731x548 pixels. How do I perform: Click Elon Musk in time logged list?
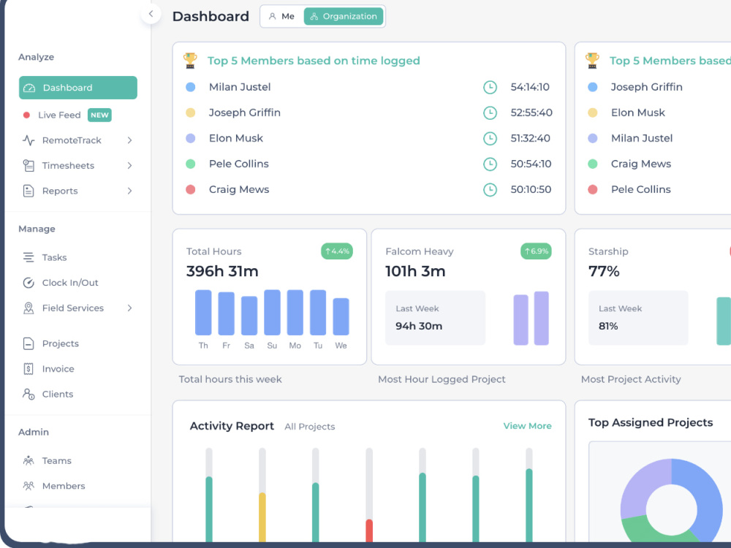[x=236, y=138]
